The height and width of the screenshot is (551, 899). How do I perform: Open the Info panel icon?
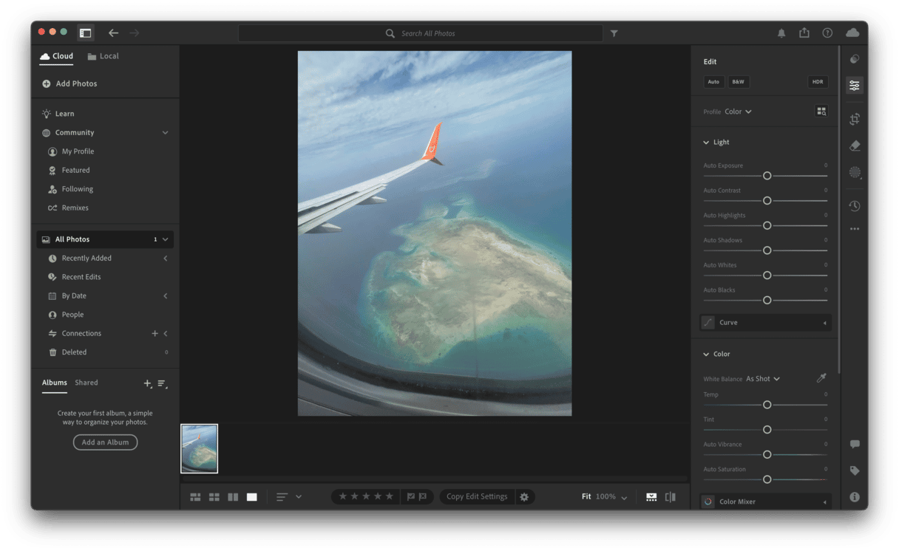click(x=855, y=497)
